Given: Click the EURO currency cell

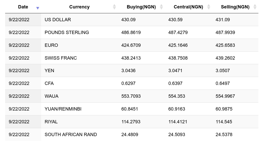Looking at the screenshot, I should pyautogui.click(x=51, y=45).
